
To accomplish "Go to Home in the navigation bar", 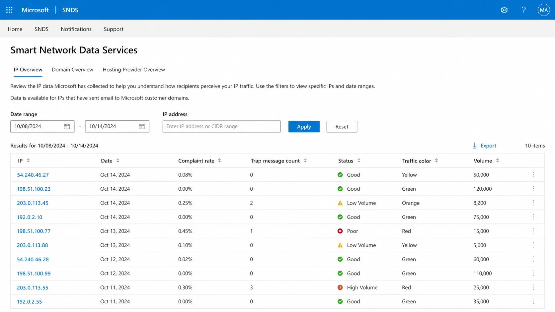I will click(15, 29).
